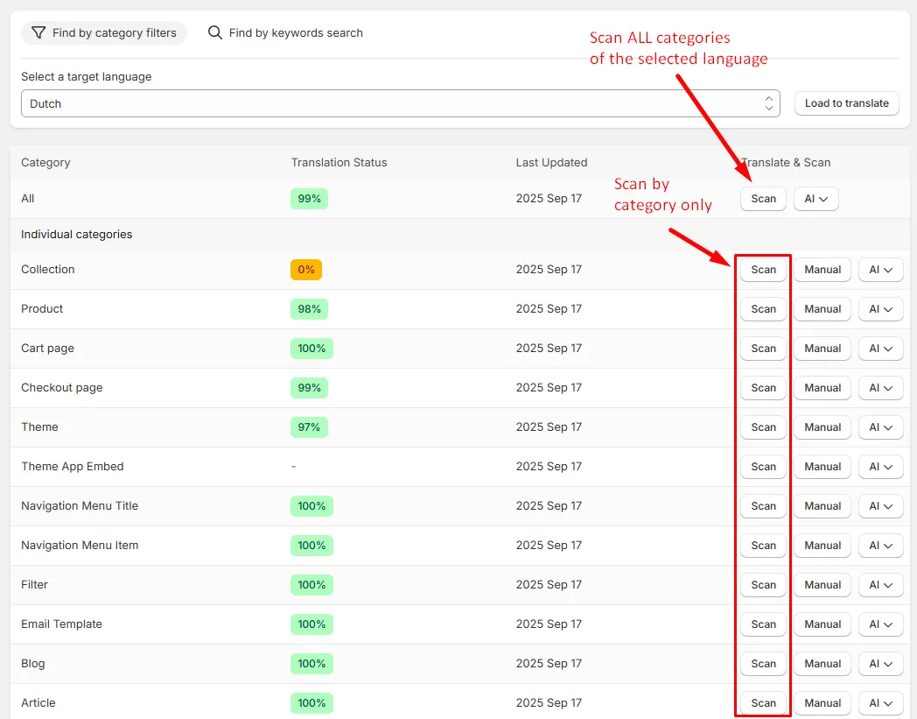917x719 pixels.
Task: Open Manual translation for Filter
Action: 822,585
